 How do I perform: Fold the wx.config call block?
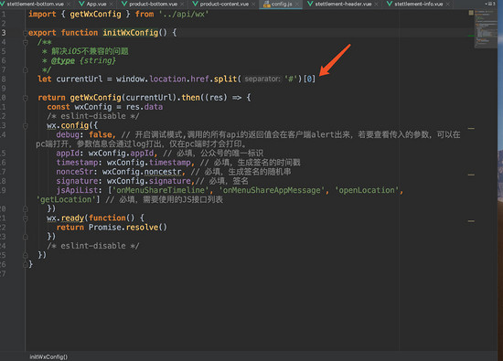[25, 126]
